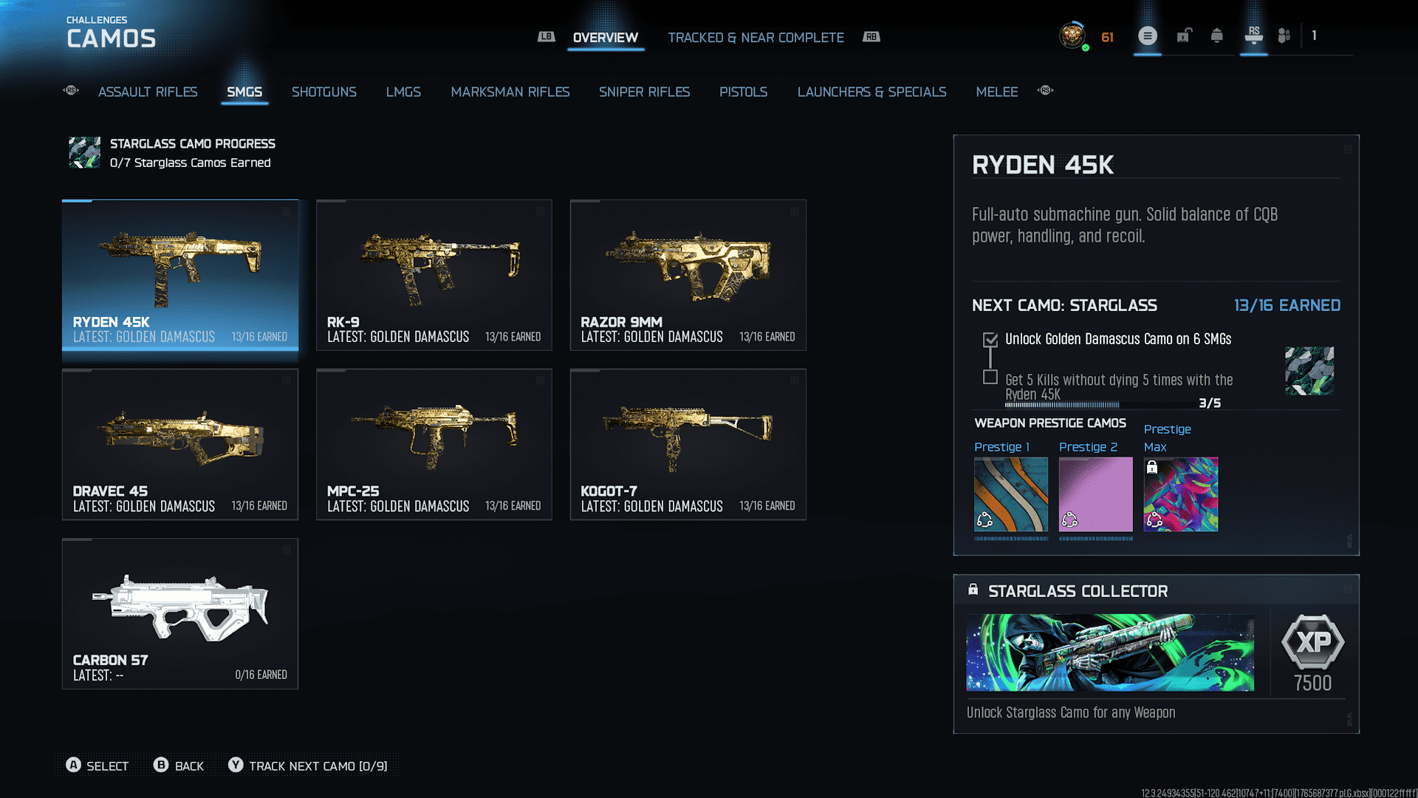Click the unlocked padlock icon

click(1184, 35)
